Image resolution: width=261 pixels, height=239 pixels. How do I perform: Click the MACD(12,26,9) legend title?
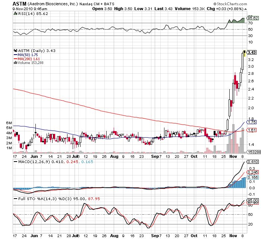[34, 162]
